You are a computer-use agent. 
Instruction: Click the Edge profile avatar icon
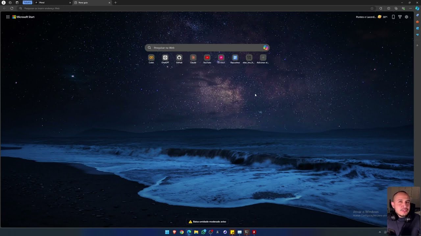(4, 3)
